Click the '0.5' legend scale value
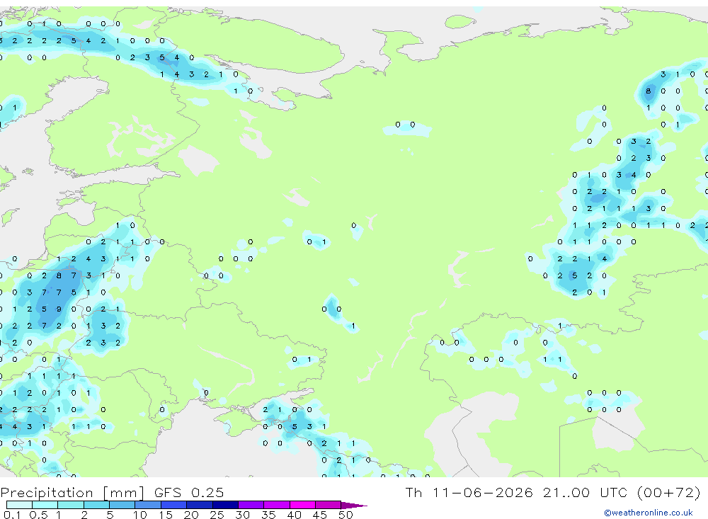 (x=38, y=515)
